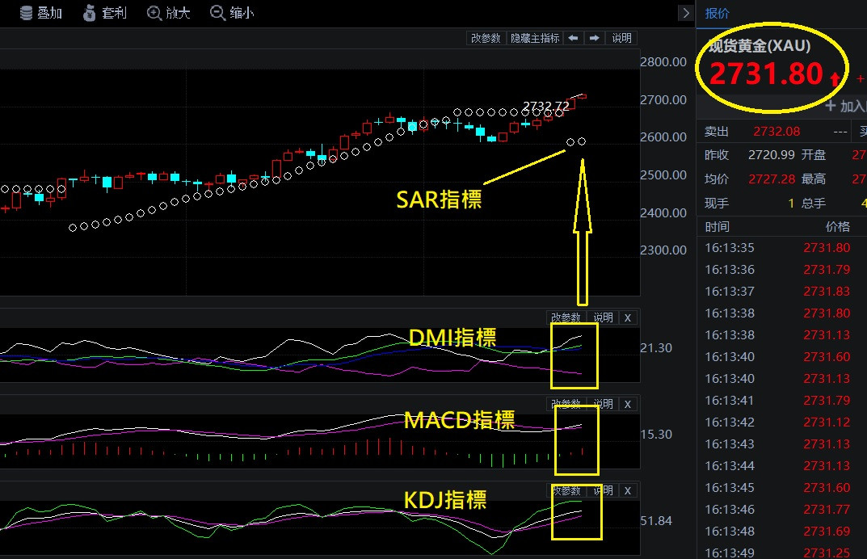Screen dimensions: 867x559
Task: Close the KDJ indicator panel
Action: 628,490
